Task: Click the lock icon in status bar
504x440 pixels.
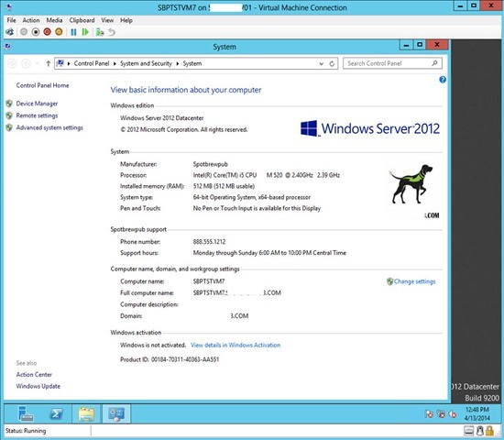Action: click(490, 431)
